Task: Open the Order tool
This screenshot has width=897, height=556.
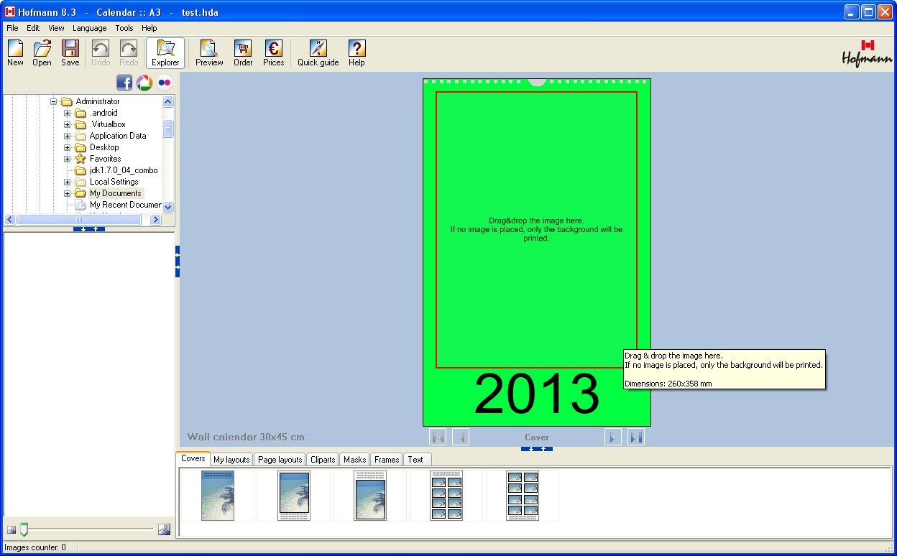Action: (242, 50)
